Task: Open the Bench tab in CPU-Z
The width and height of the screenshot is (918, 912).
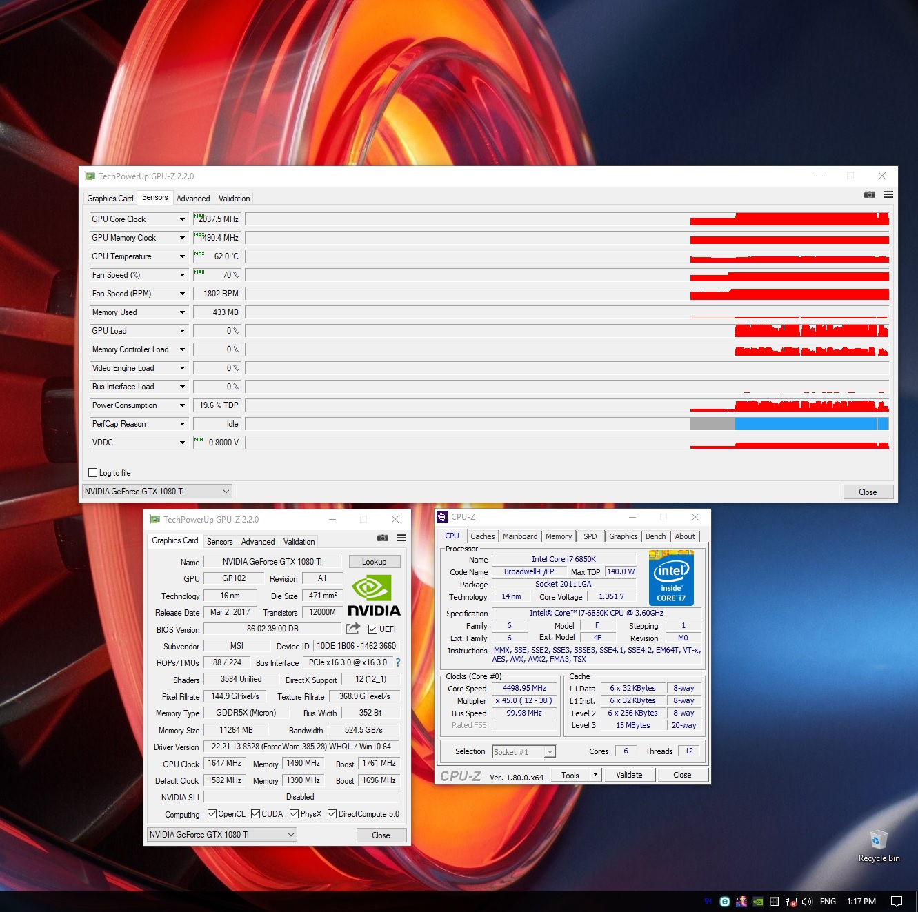Action: coord(656,536)
